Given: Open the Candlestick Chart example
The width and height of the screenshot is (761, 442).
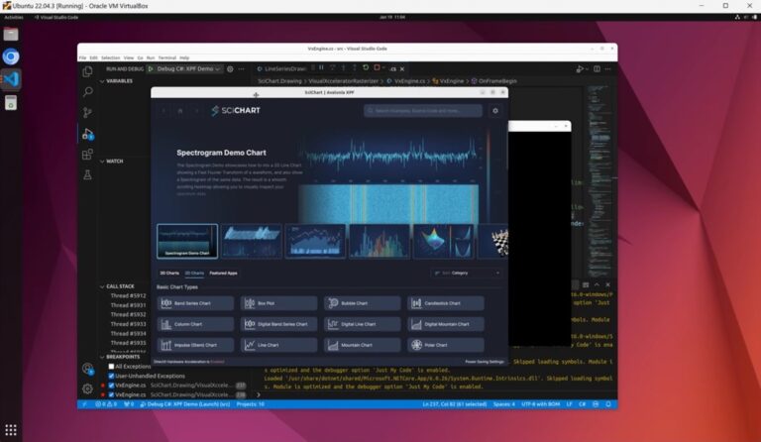Looking at the screenshot, I should point(446,303).
